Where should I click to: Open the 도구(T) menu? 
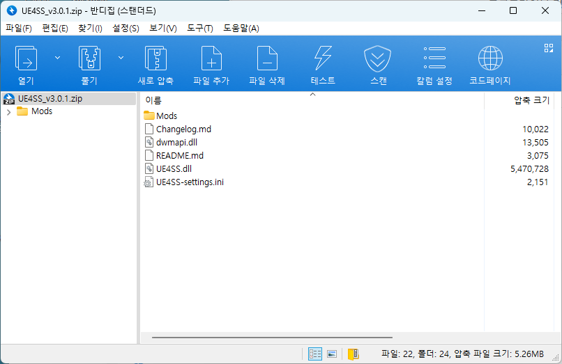(x=200, y=29)
